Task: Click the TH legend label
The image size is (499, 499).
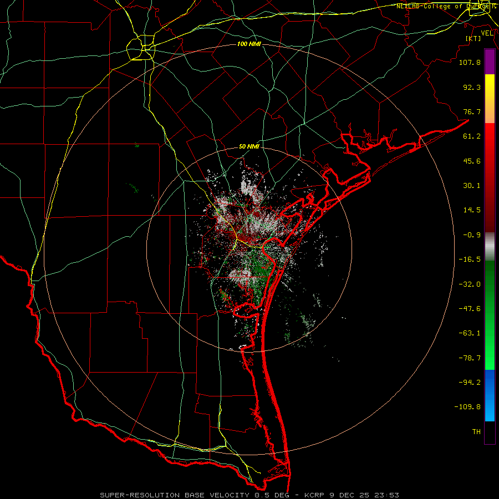Action: tap(476, 432)
